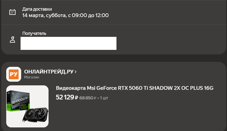Open the MSI graphics card product thumbnail
227x131 pixels.
[x=27, y=106]
